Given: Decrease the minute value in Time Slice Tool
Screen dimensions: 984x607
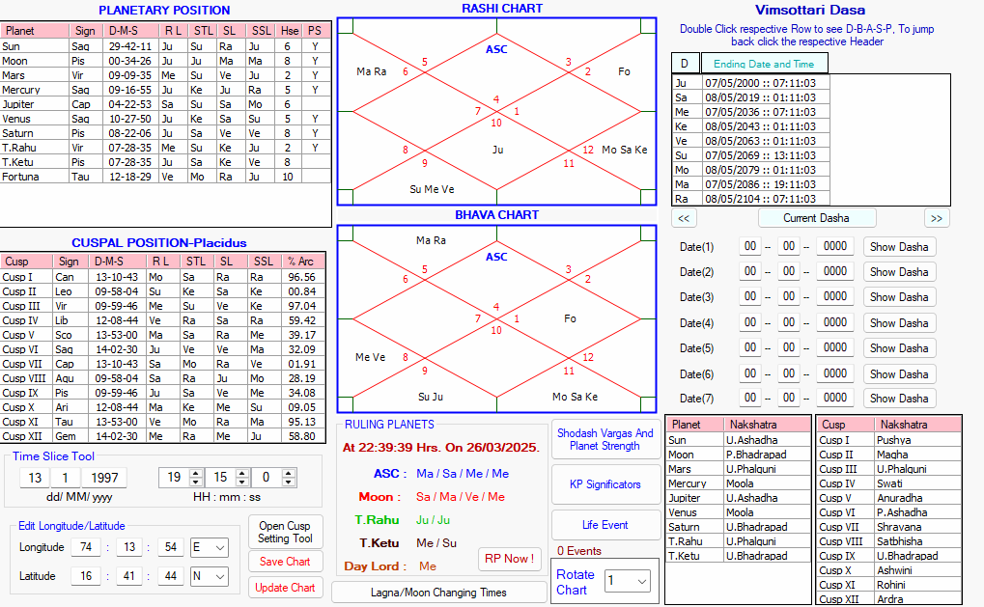Looking at the screenshot, I should click(242, 482).
